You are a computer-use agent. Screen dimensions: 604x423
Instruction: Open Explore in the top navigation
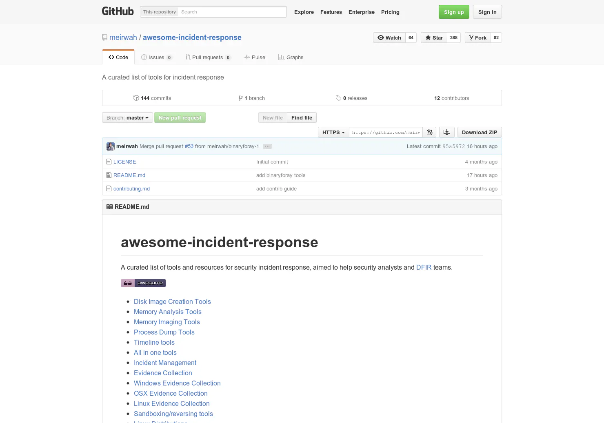pos(304,12)
